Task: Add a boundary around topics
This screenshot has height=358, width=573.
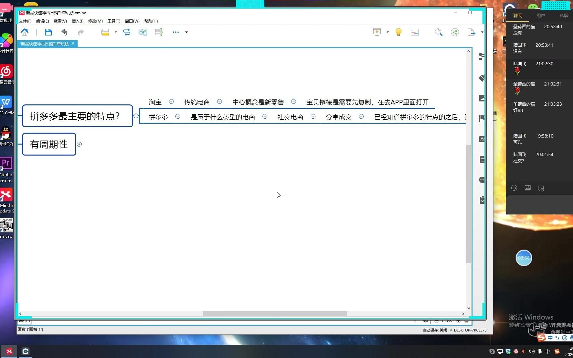Action: click(x=143, y=32)
